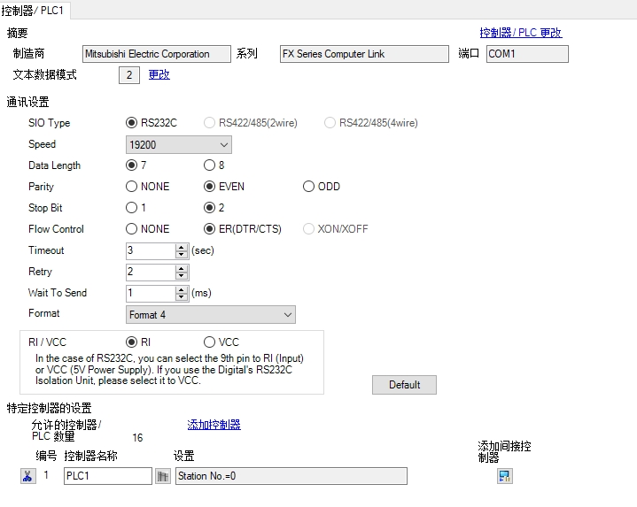The image size is (637, 507).
Task: Choose ODD parity option
Action: [x=308, y=187]
